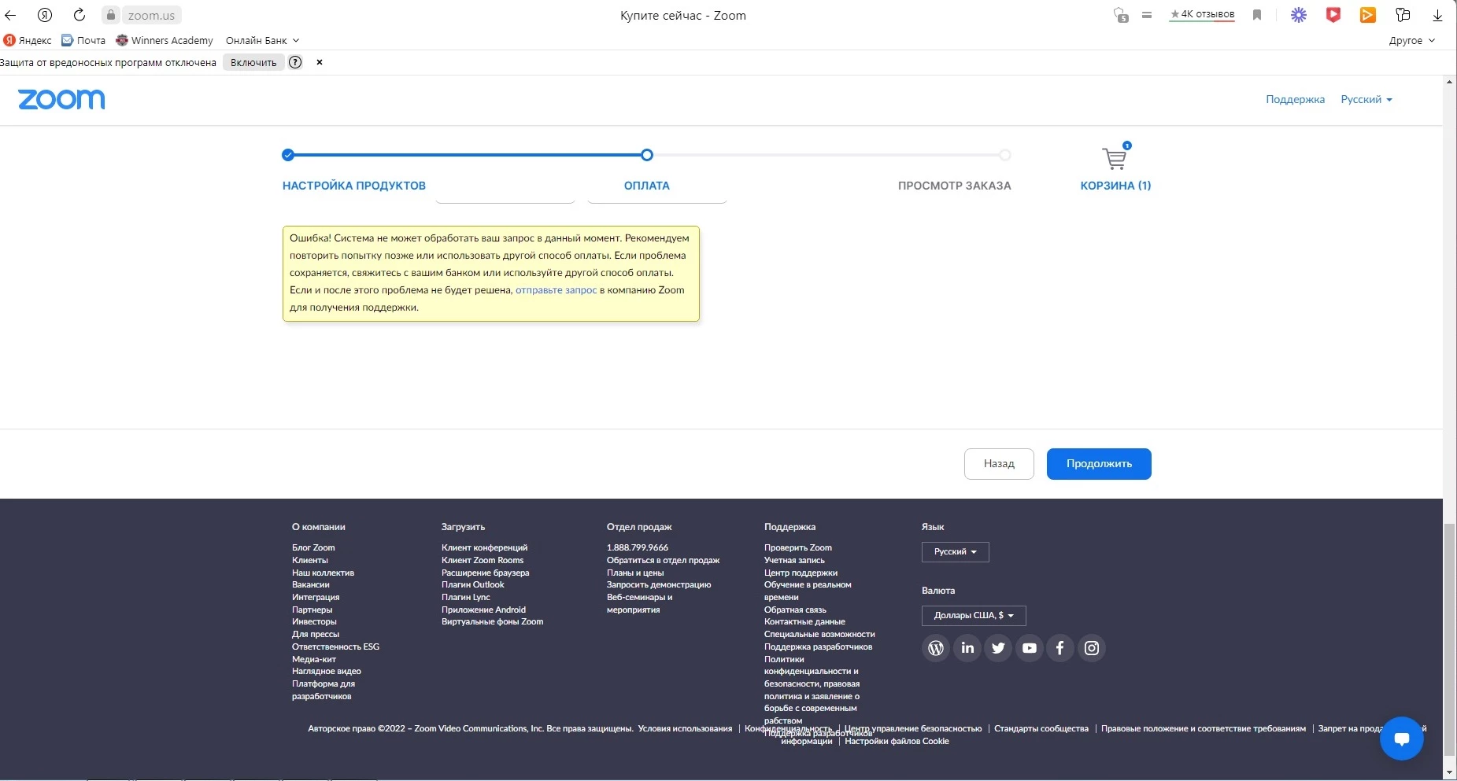Expand the Другое bookmarks folder
Screen dimensions: 1457x781
1412,40
